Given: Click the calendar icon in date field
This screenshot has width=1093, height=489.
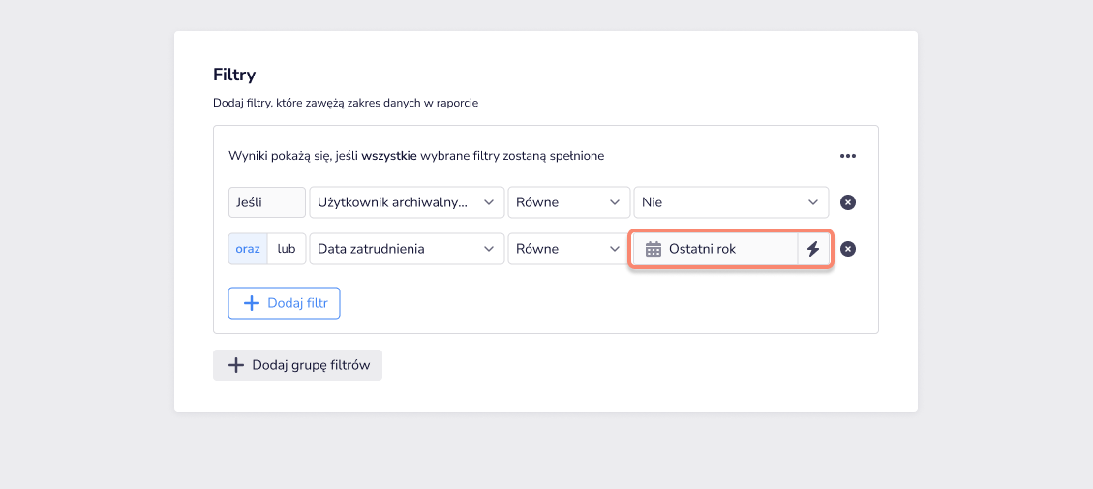Looking at the screenshot, I should (653, 249).
